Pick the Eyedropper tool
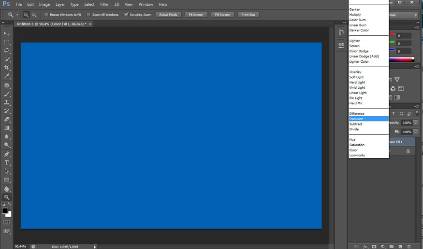This screenshot has width=423, height=249. click(x=7, y=76)
